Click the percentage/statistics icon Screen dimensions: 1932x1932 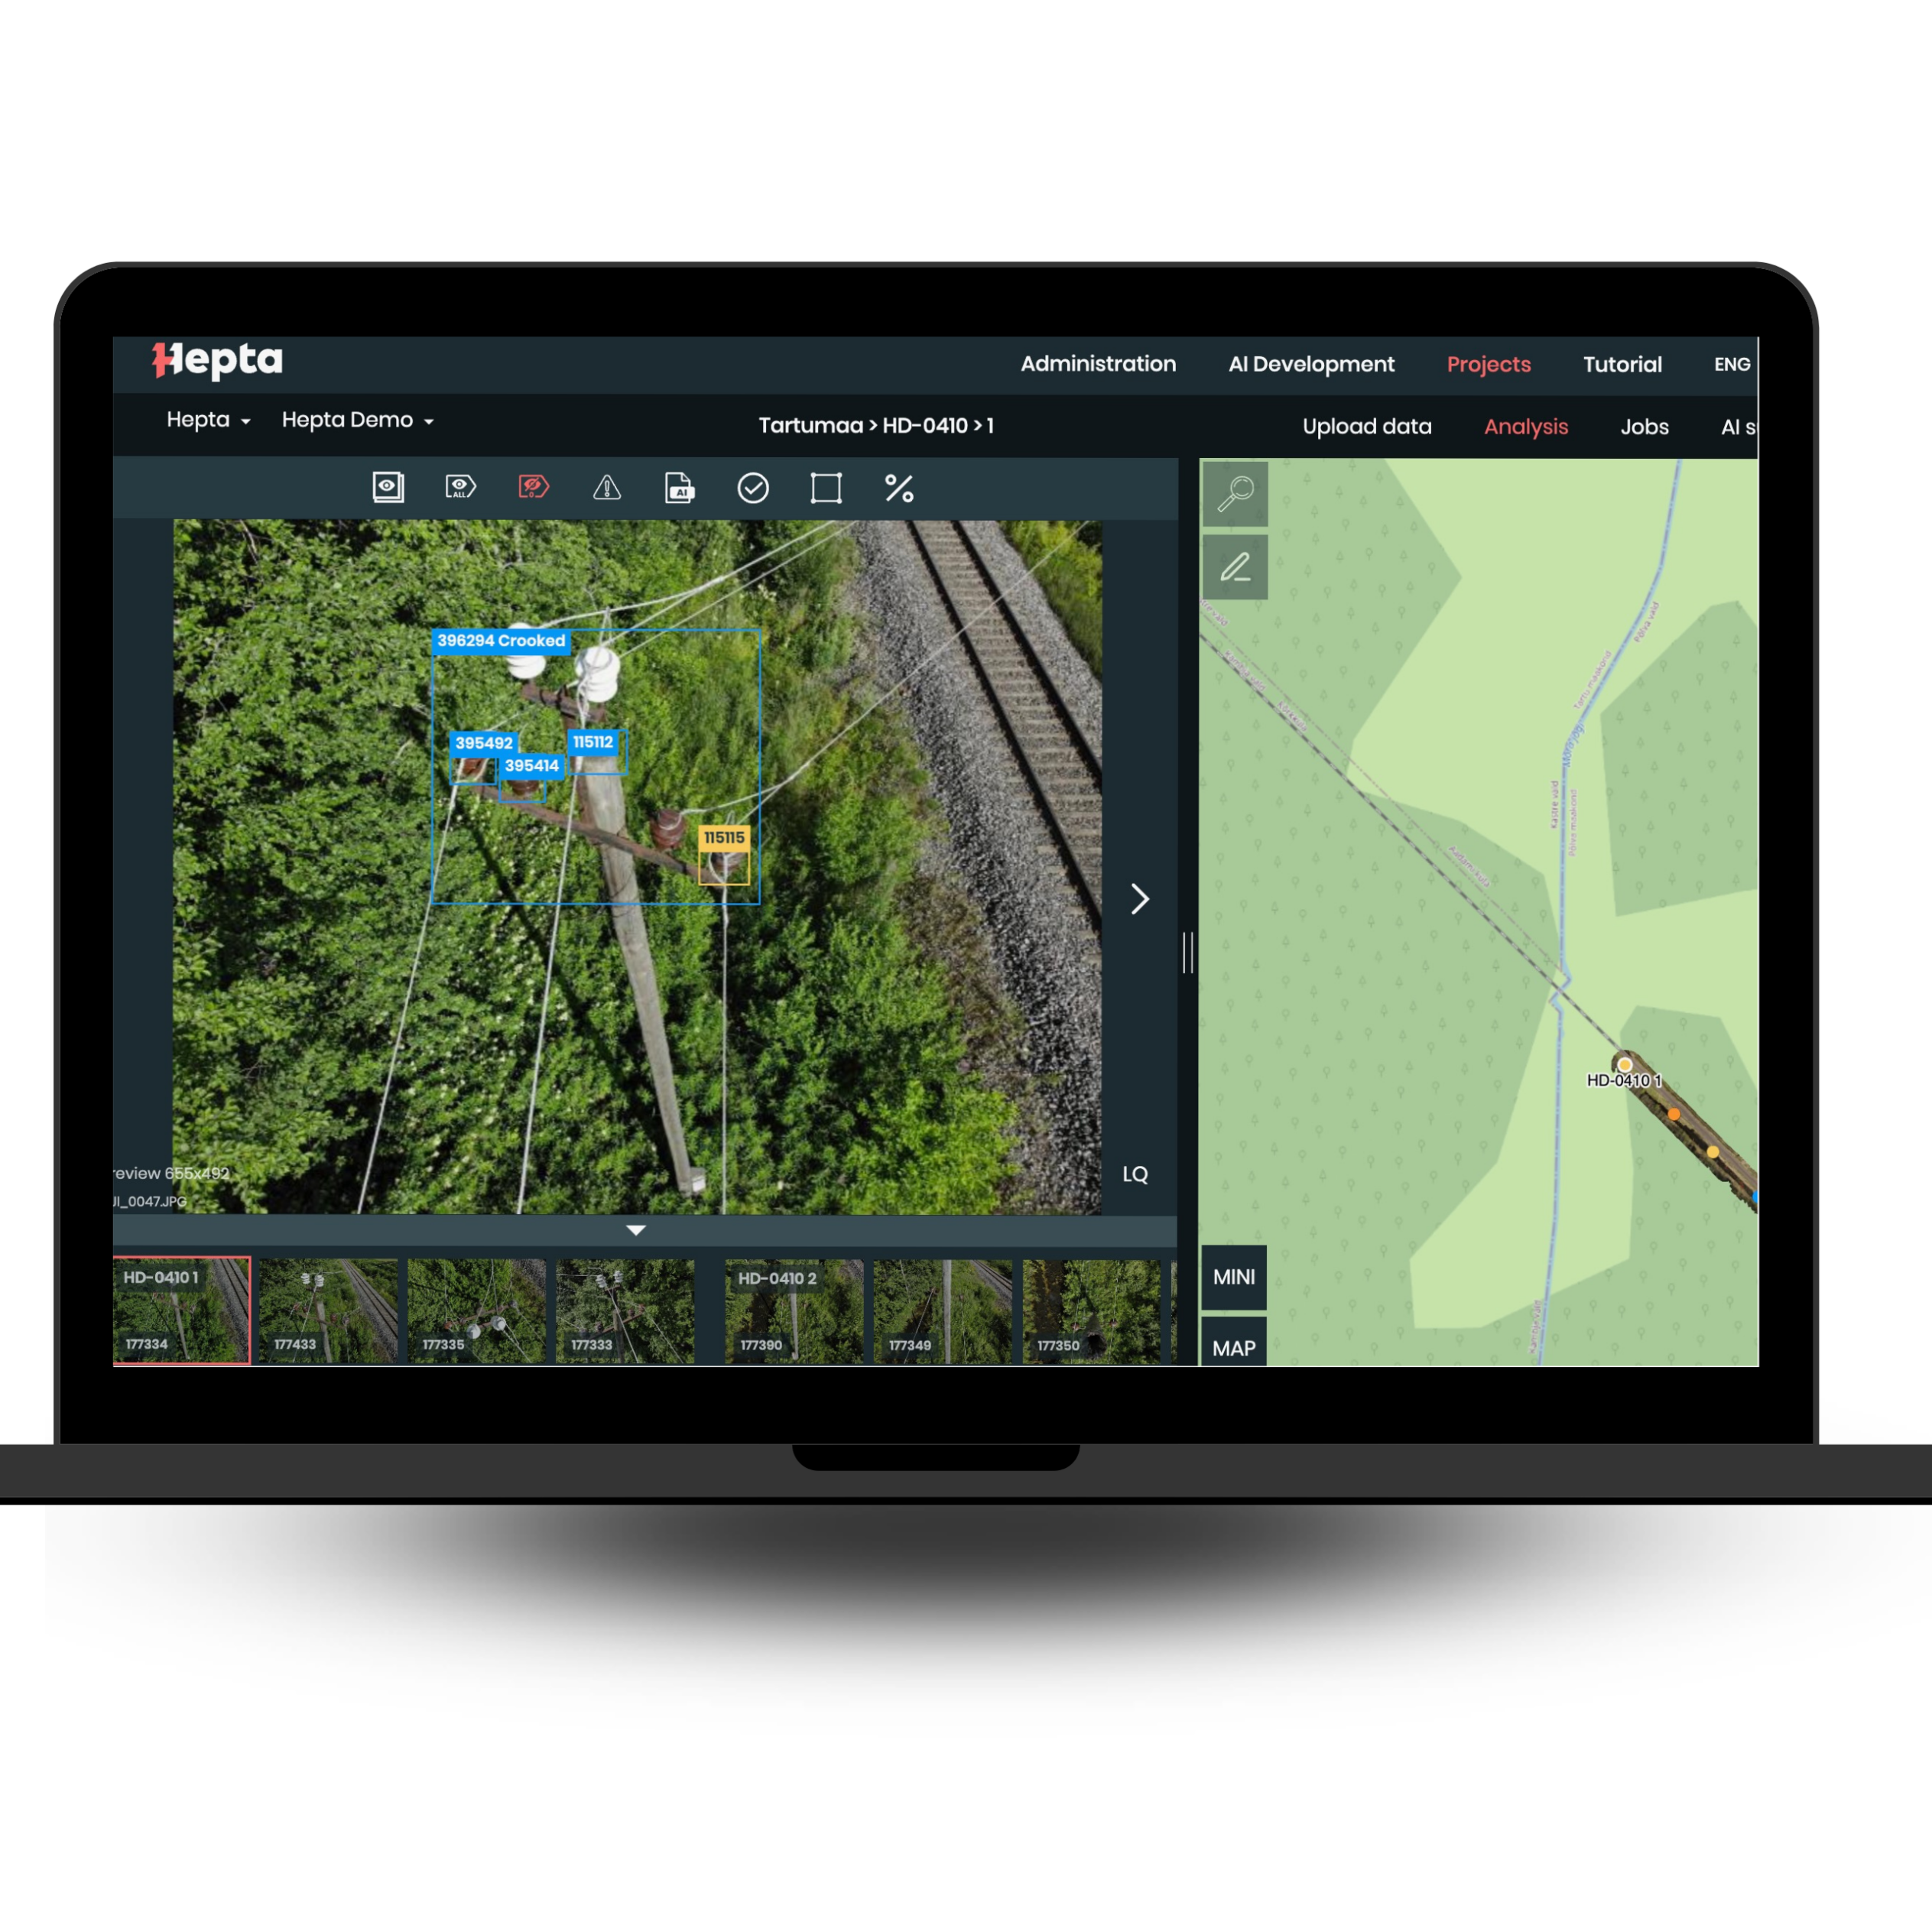(x=899, y=489)
